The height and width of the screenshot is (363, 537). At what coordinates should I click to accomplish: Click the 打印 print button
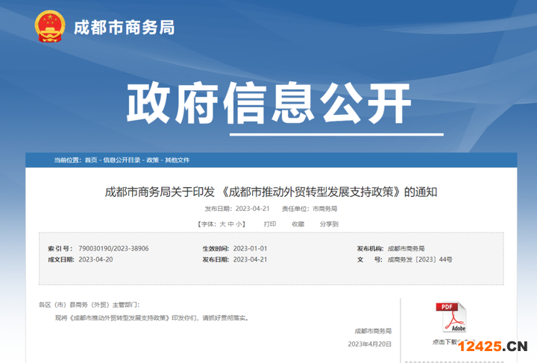pyautogui.click(x=269, y=224)
